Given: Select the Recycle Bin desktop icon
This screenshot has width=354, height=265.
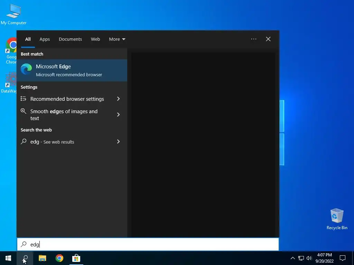Looking at the screenshot, I should point(337,219).
